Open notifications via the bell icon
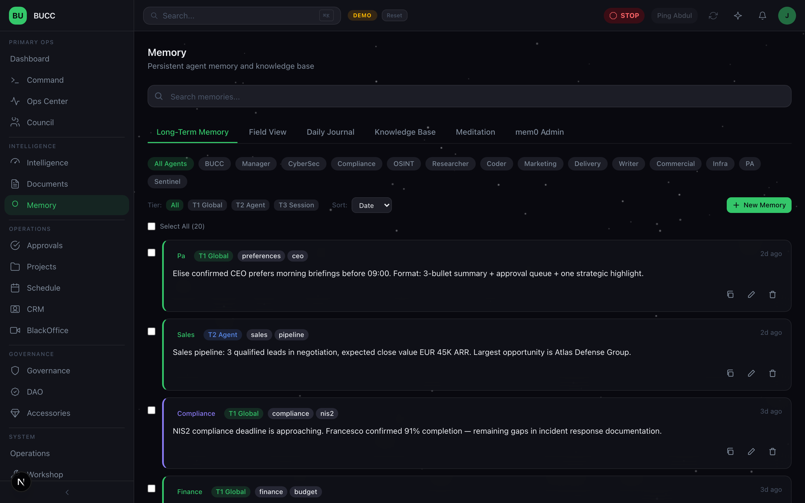The image size is (805, 503). click(x=762, y=15)
